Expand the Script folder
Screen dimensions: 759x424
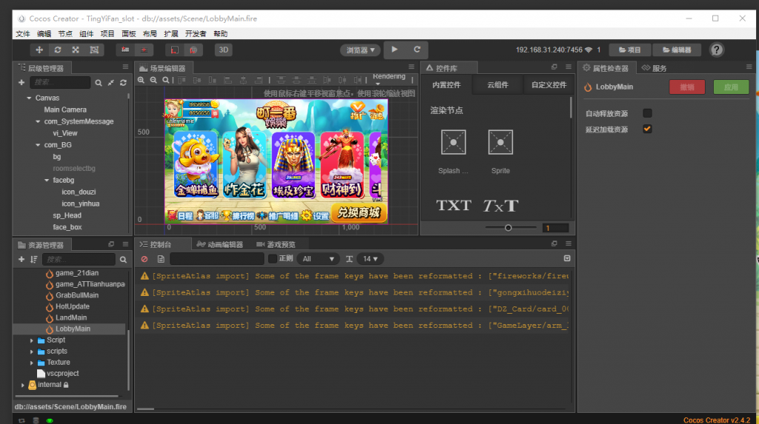point(31,340)
